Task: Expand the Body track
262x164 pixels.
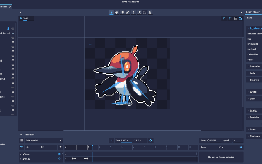Action: (21, 159)
